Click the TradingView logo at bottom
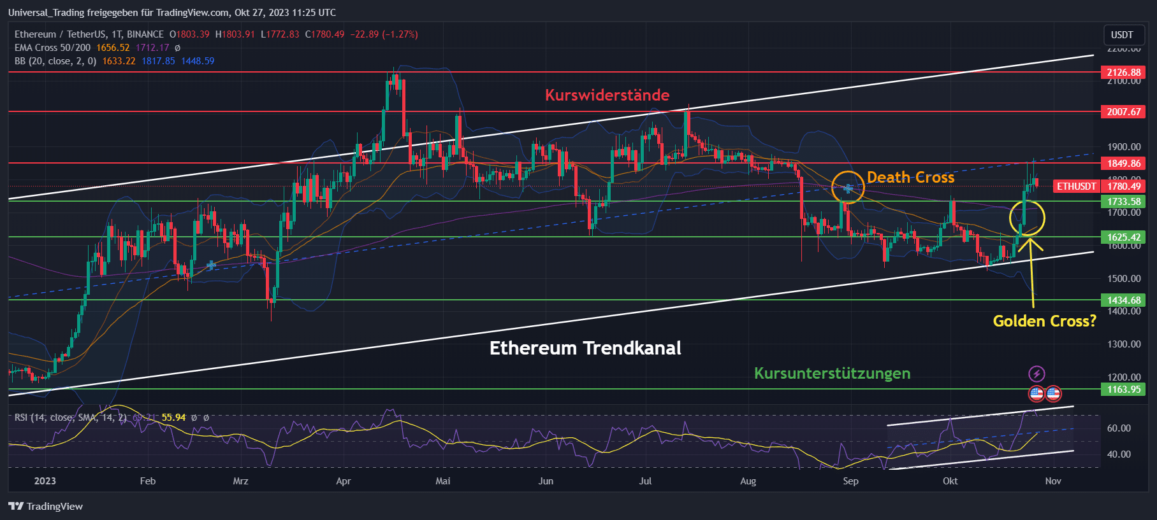Viewport: 1157px width, 520px height. coord(46,506)
